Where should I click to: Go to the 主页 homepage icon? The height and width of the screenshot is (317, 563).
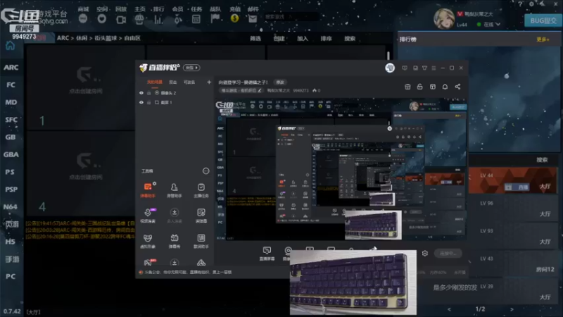(139, 19)
